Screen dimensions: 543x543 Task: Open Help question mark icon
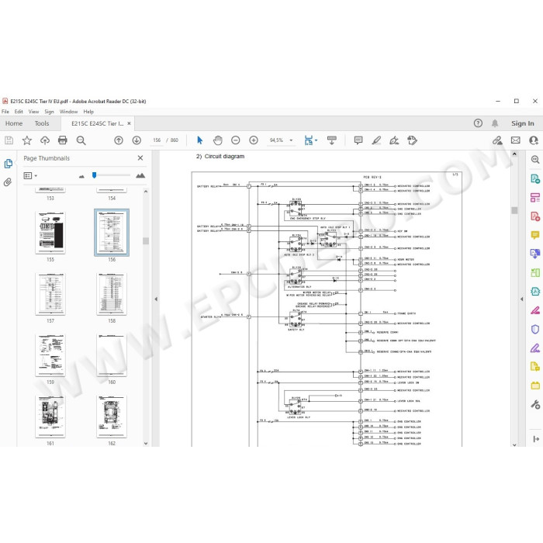tap(478, 123)
